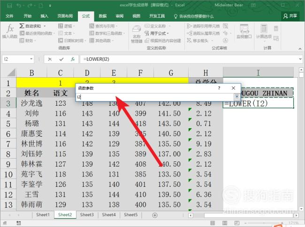Click the help question mark in 函数参数 dialog
The image size is (305, 227).
(x=219, y=88)
